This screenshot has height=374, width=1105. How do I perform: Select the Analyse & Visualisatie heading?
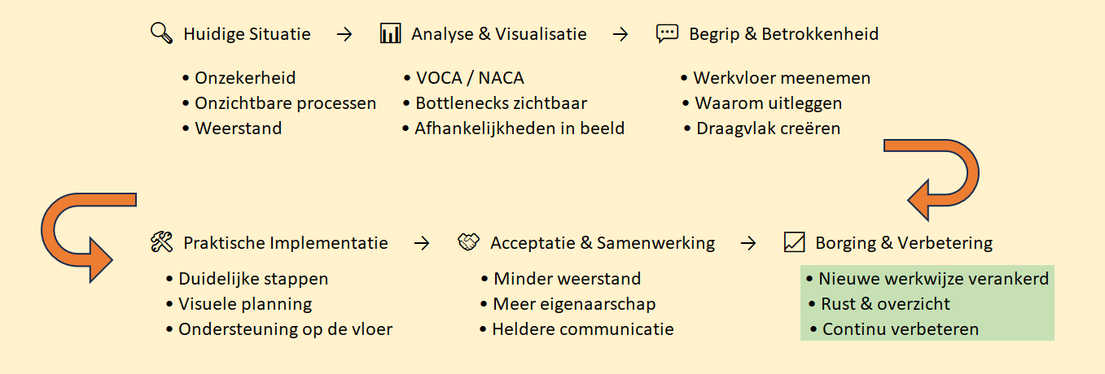(x=499, y=34)
